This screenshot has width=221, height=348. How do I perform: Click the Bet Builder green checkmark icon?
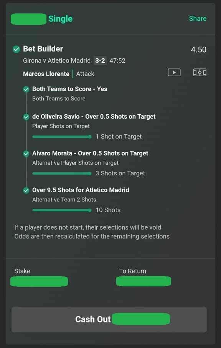point(16,49)
